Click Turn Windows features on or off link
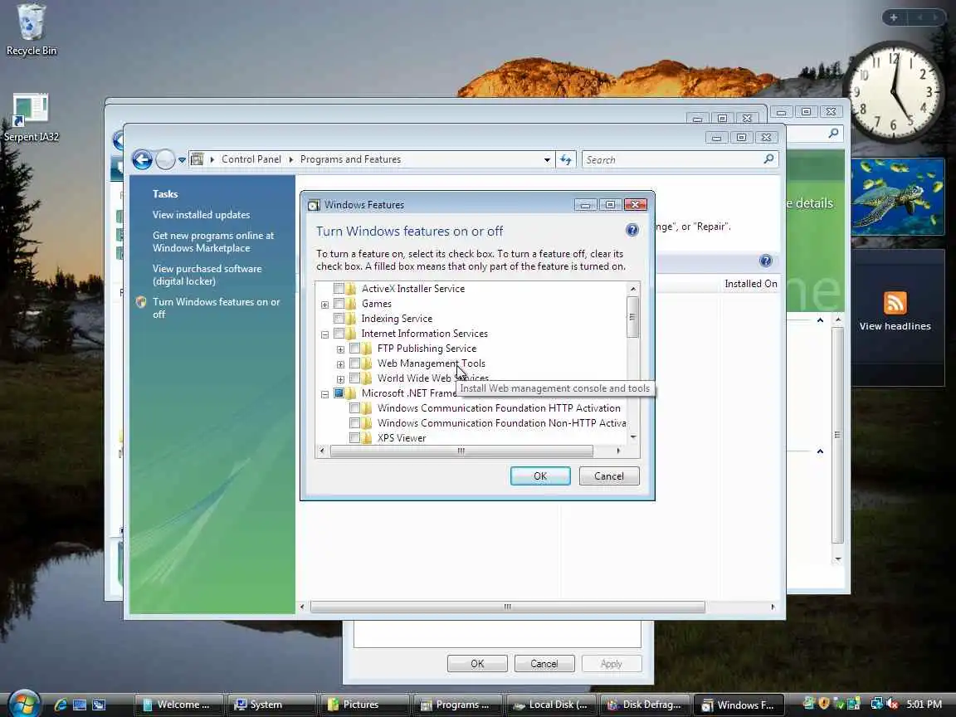 pyautogui.click(x=217, y=308)
